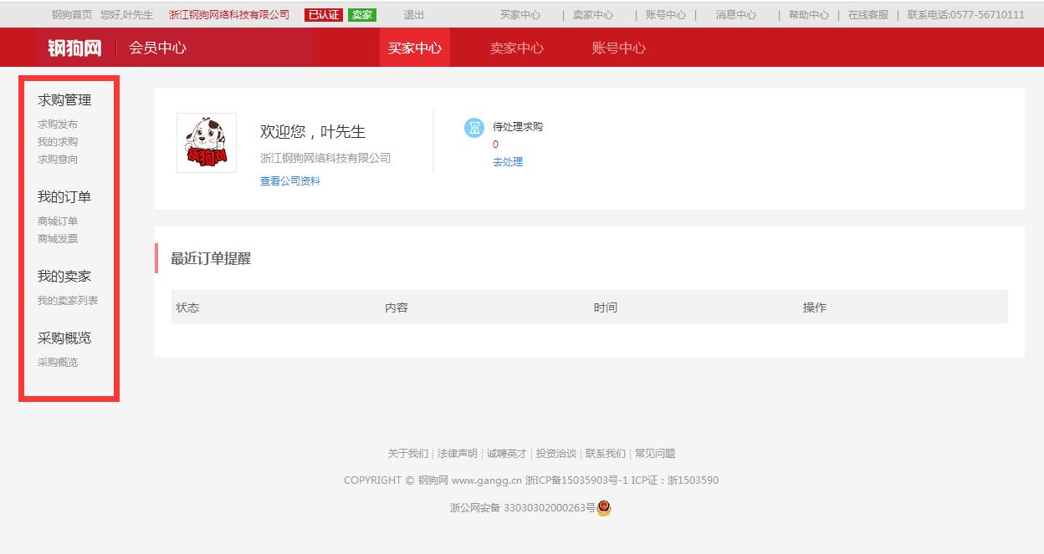The image size is (1044, 554).
Task: Click the green 卖家 badge in the top bar
Action: (x=361, y=14)
